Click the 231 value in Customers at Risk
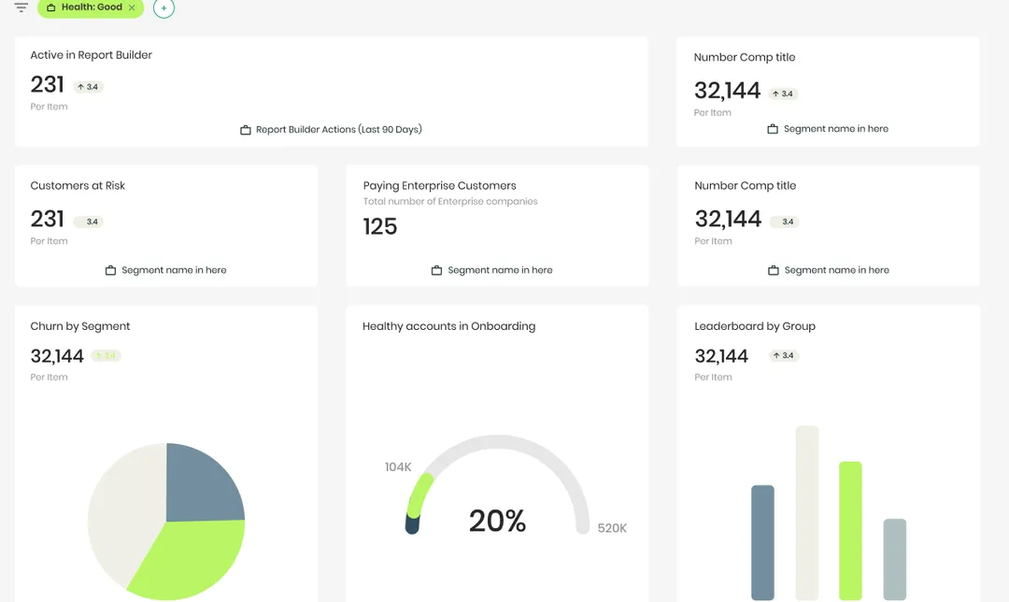Viewport: 1009px width, 602px height. coord(47,219)
